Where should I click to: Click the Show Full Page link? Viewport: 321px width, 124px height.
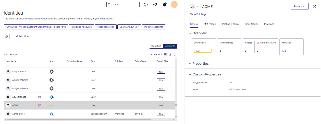198,14
